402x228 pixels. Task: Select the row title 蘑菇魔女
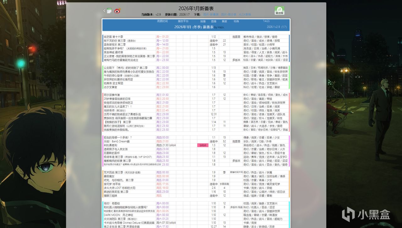(x=109, y=176)
